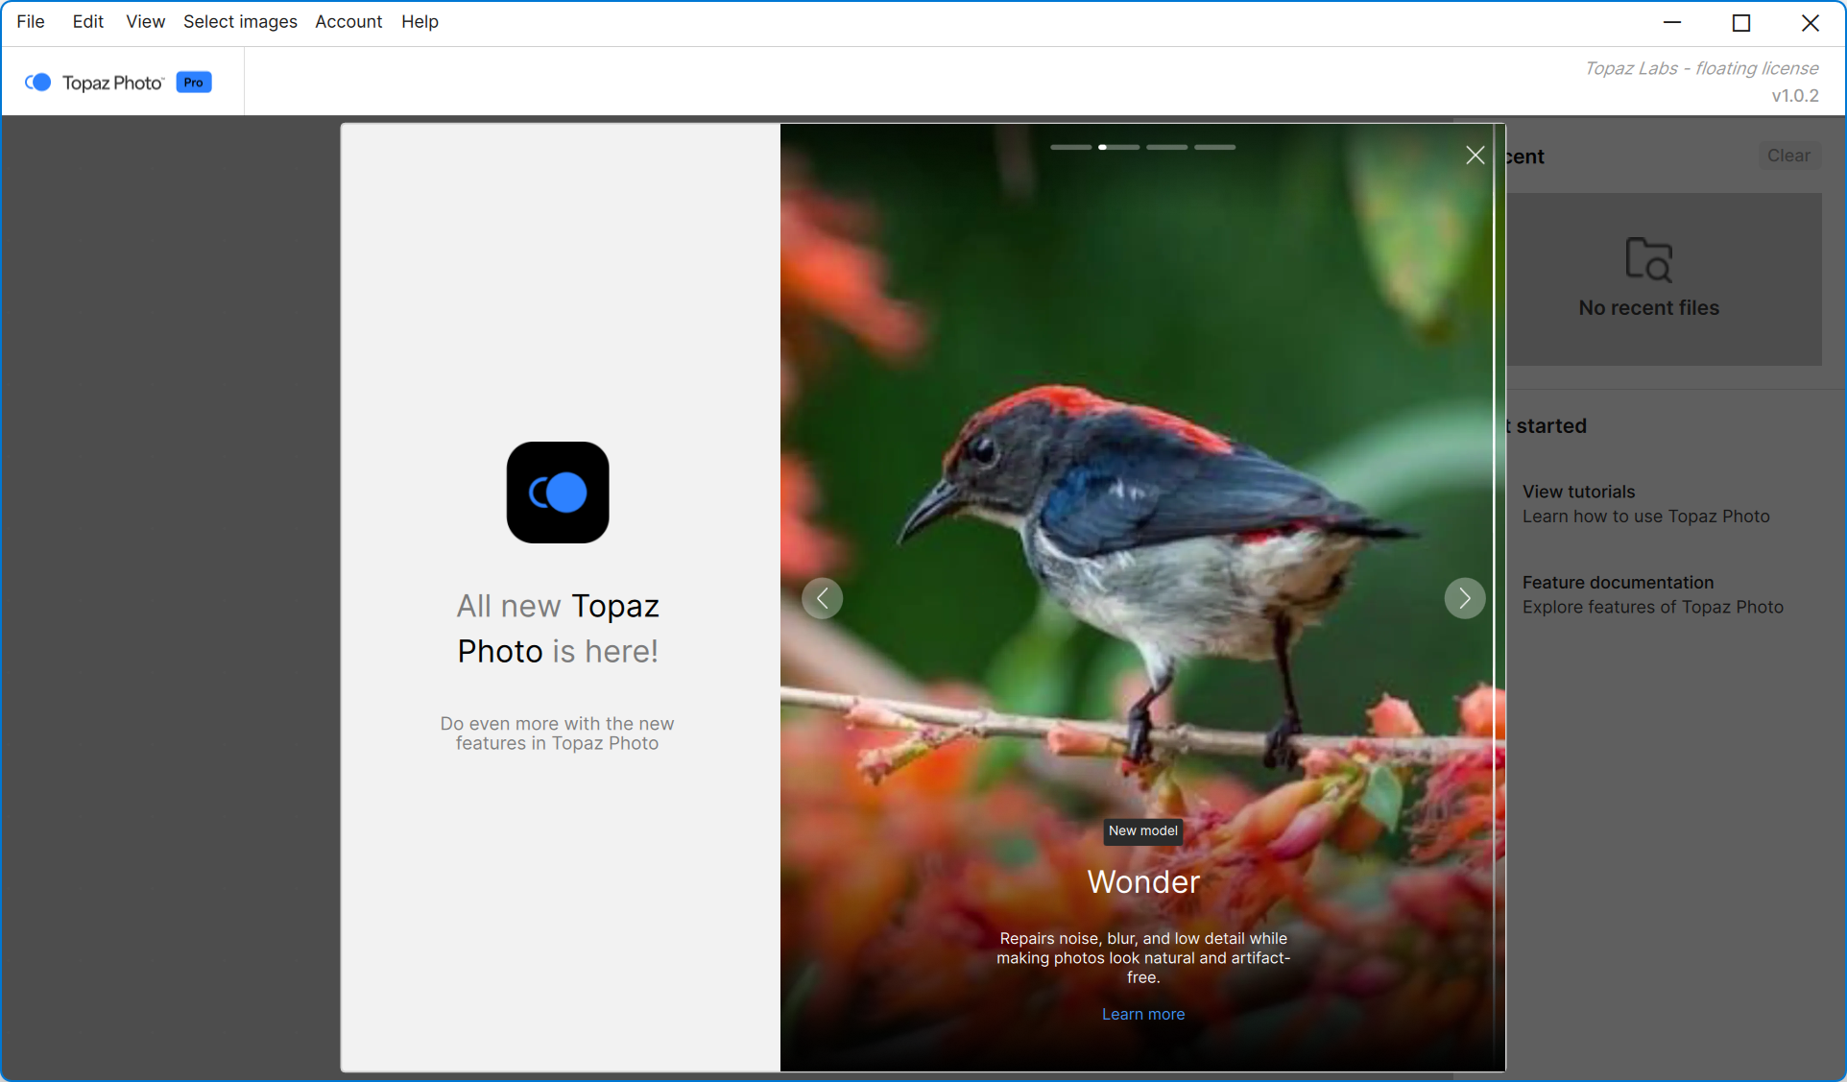Open the View menu
1847x1082 pixels.
point(145,21)
